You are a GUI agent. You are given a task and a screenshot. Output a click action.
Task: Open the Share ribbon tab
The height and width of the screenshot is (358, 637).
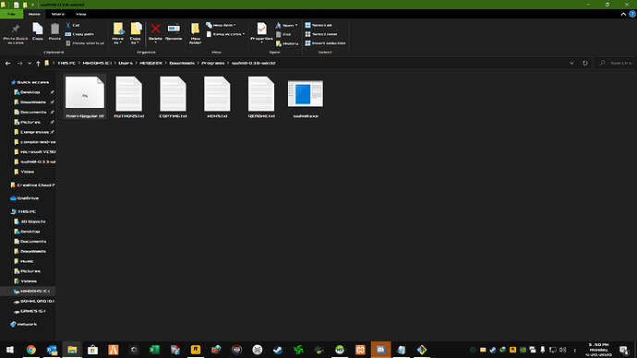57,14
